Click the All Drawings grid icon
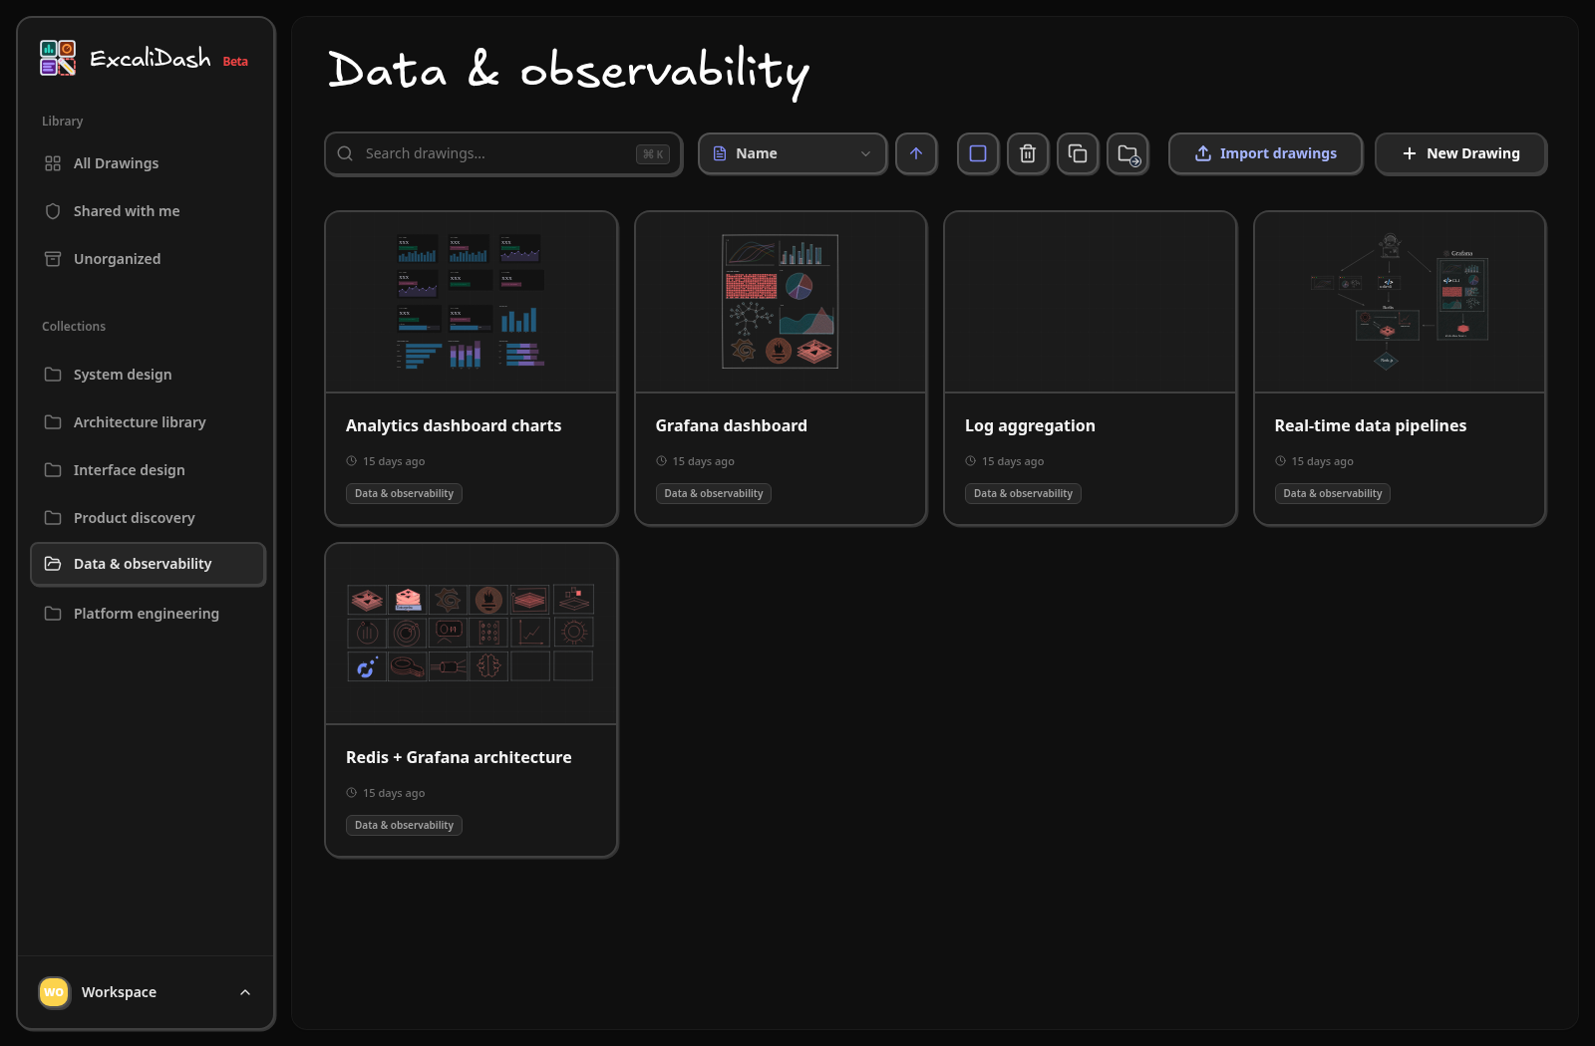 pyautogui.click(x=53, y=163)
